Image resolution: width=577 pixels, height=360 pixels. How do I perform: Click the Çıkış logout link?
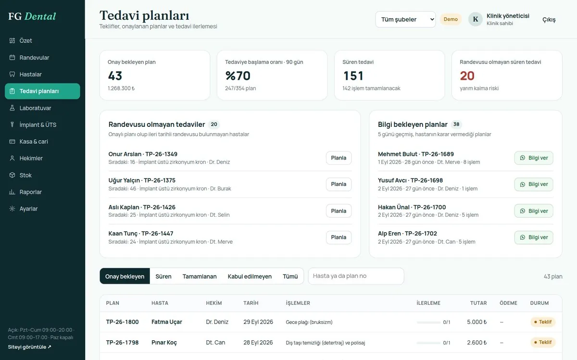coord(549,20)
